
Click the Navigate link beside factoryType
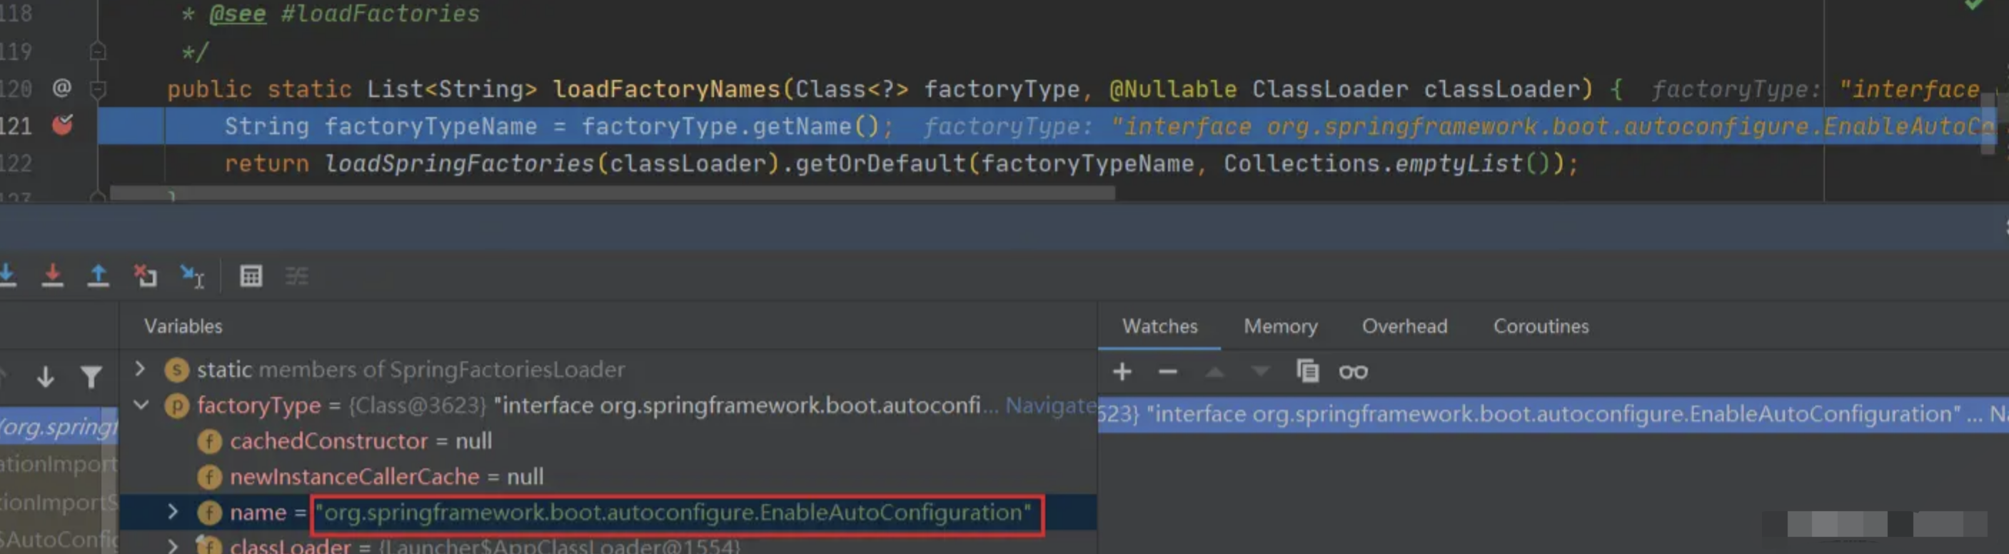coord(1050,405)
